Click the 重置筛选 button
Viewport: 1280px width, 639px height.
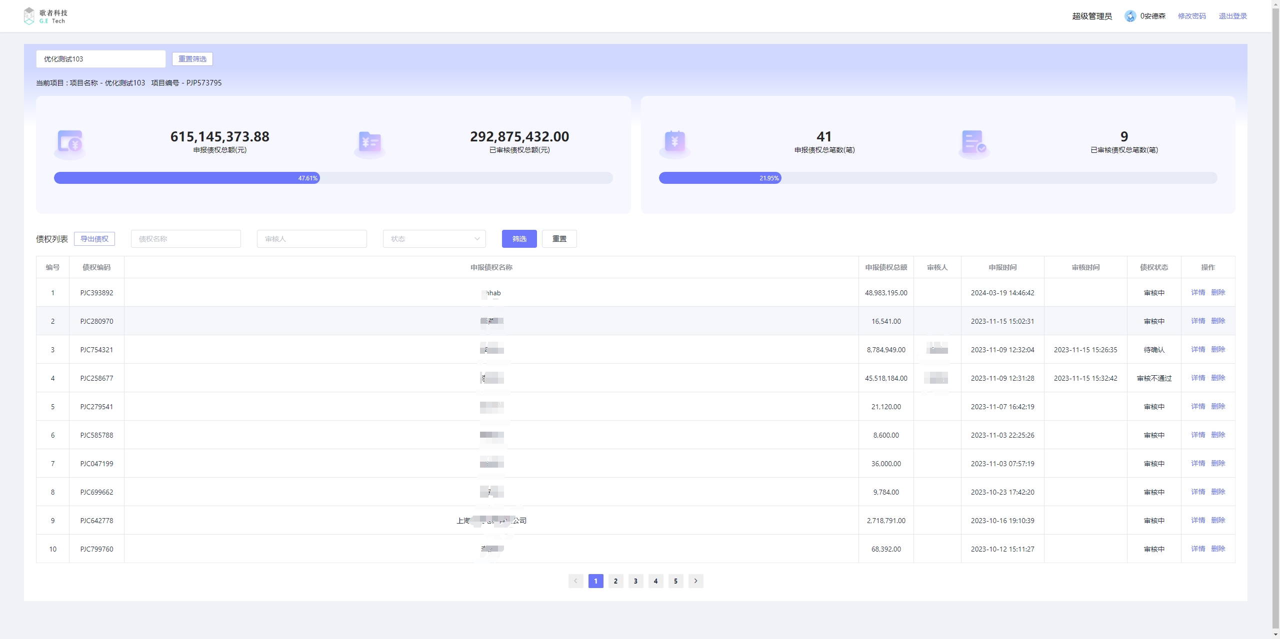point(192,59)
